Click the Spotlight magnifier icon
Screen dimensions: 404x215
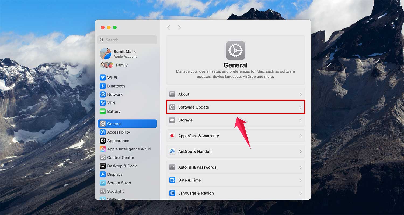pos(103,191)
